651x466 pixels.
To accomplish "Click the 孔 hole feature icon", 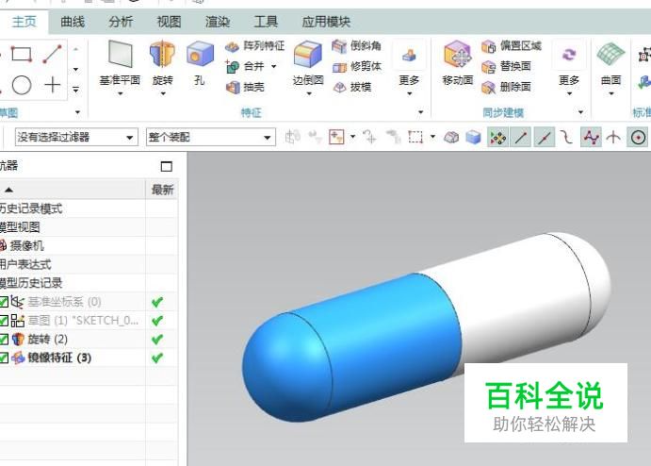I will tap(200, 54).
